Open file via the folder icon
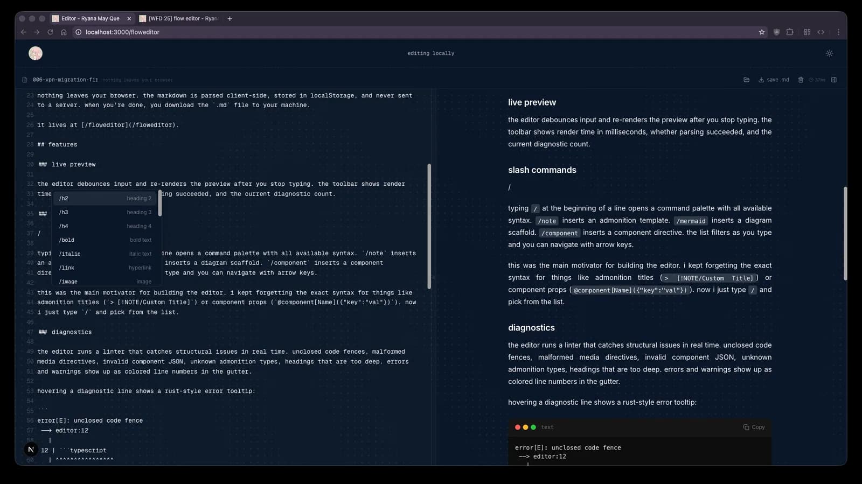The width and height of the screenshot is (862, 484). coord(746,80)
